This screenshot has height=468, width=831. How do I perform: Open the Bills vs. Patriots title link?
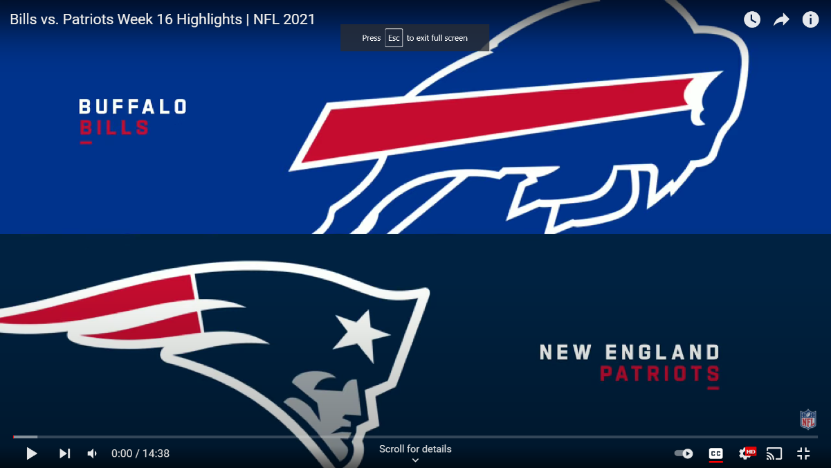[163, 19]
